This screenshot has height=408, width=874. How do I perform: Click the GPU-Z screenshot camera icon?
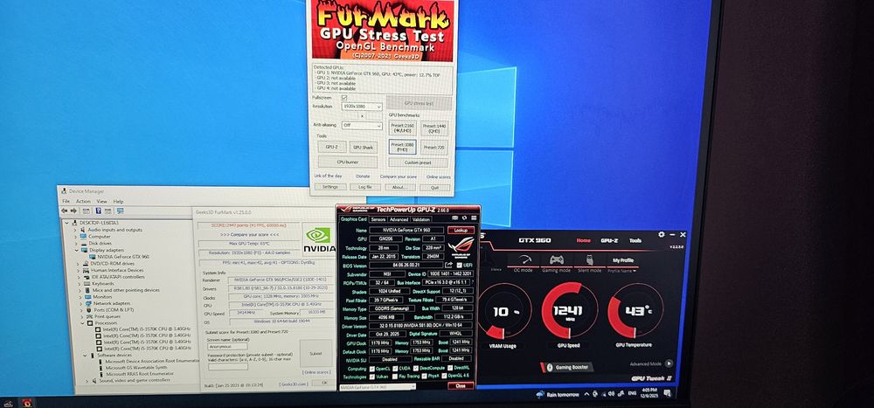click(454, 218)
